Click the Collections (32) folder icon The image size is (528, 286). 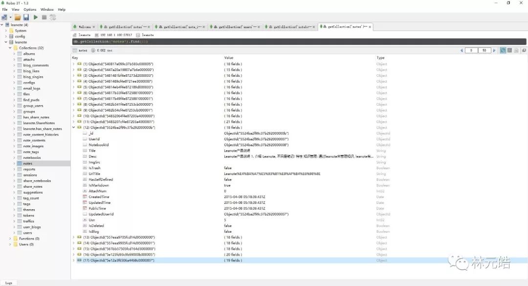(15, 48)
